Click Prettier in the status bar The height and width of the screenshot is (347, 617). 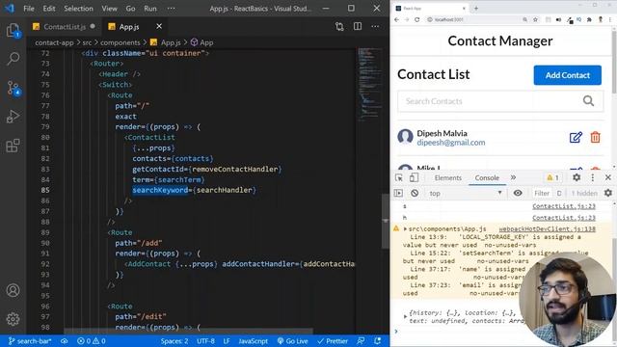(332, 341)
